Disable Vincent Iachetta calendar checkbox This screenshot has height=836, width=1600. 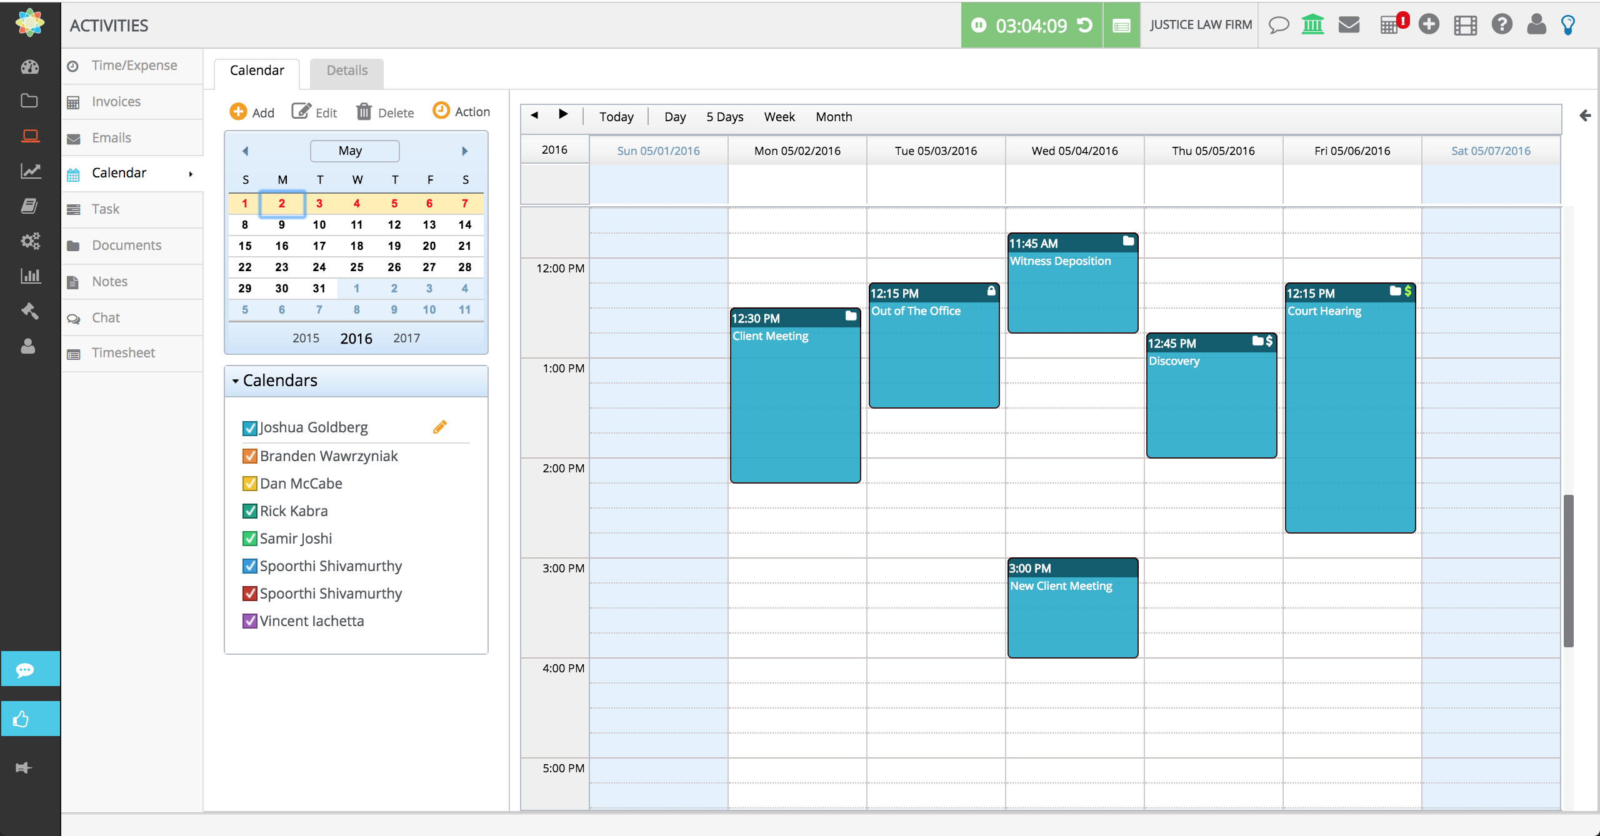249,621
